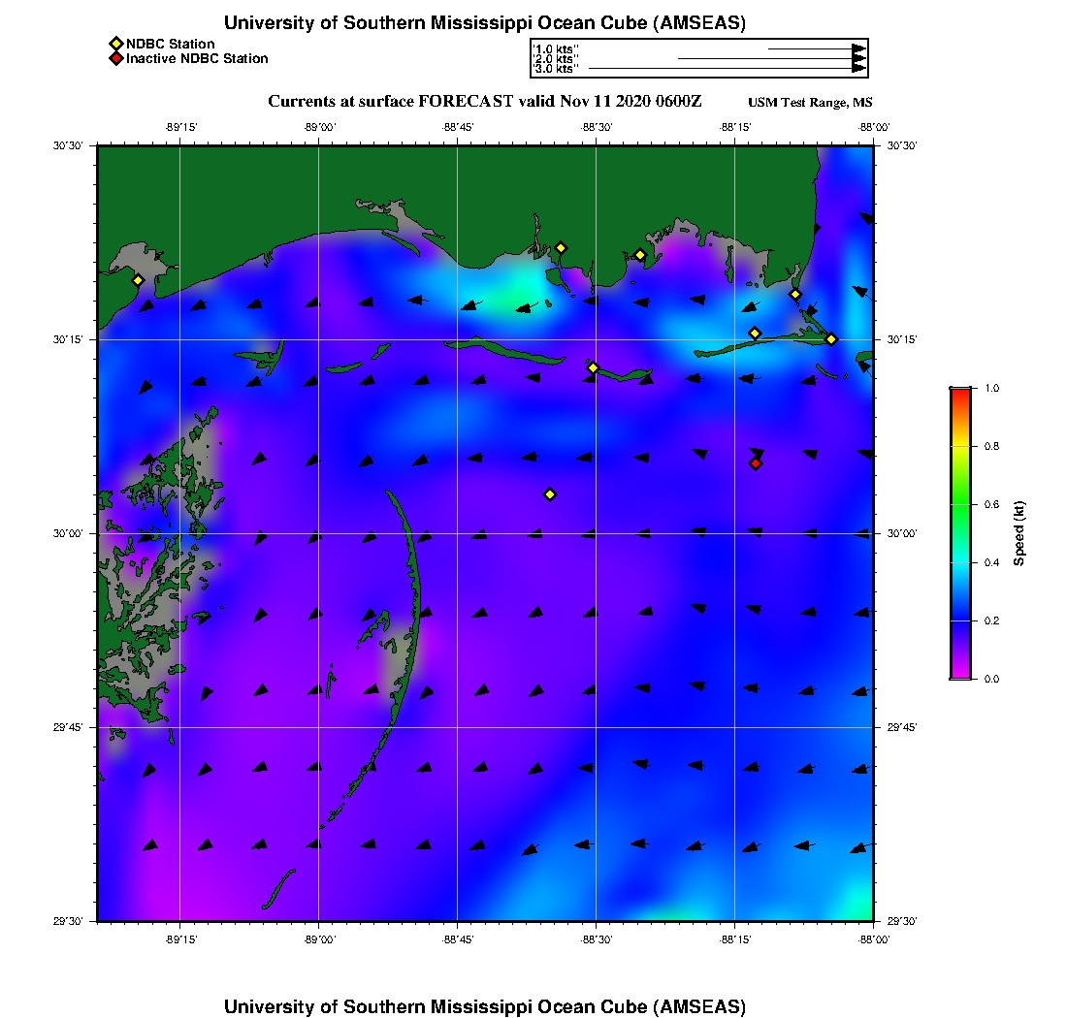
Task: Click the 'Currents at surface FORECAST valid' heading
Action: click(484, 102)
